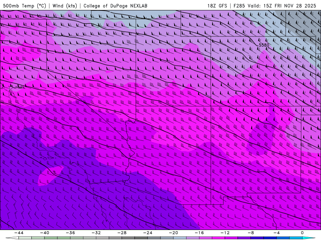Click the 'Wind (kts)' header label
321x240 pixels.
65,6
